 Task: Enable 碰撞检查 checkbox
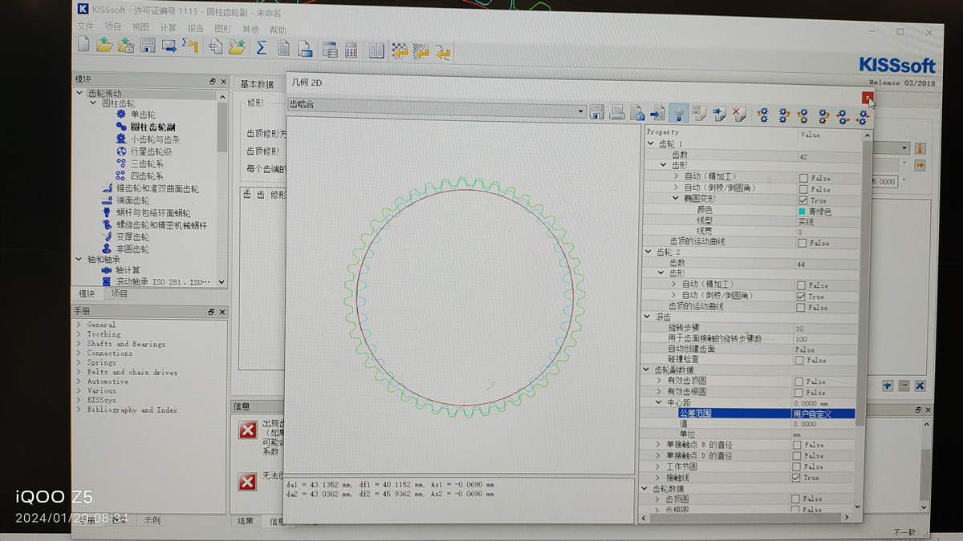point(799,361)
